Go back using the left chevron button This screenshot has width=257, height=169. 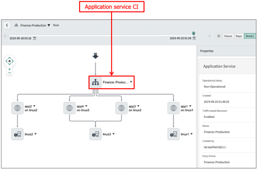click(x=7, y=25)
